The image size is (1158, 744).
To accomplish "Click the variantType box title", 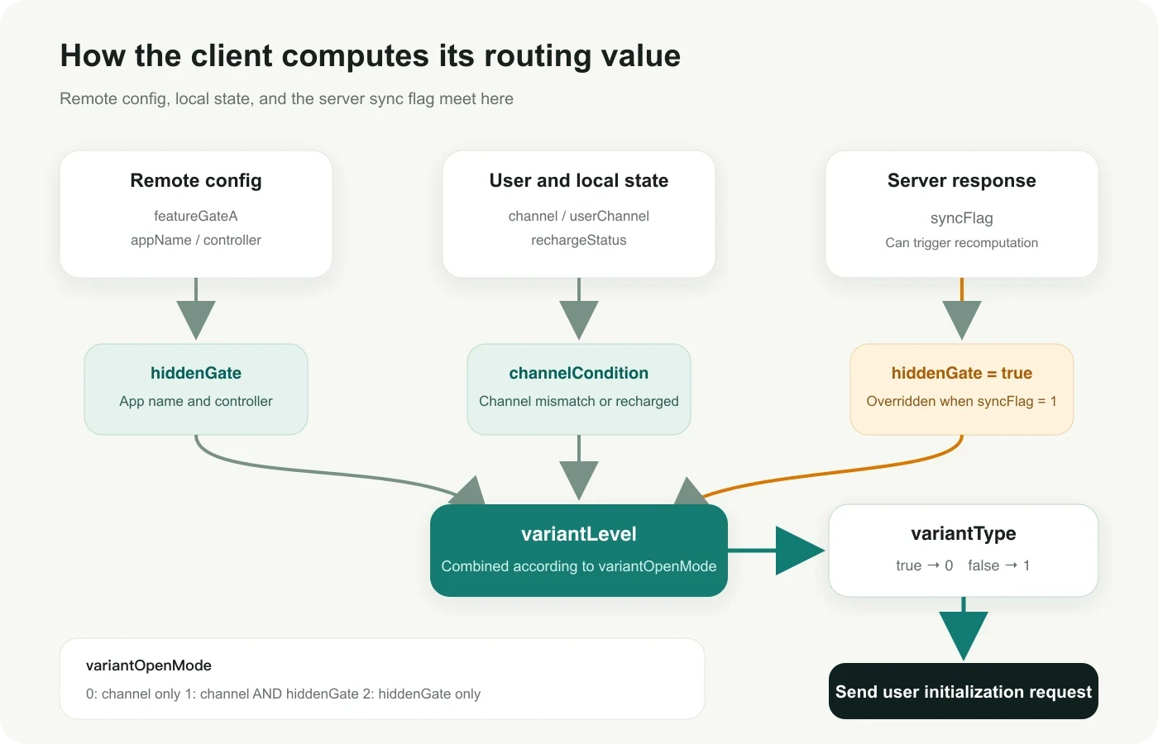I will click(964, 533).
